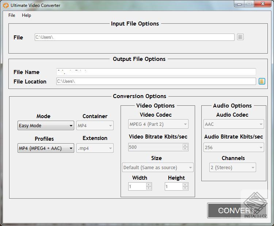The height and width of the screenshot is (226, 274).
Task: Click the 'Output File Options' group heading
Action: pos(139,59)
